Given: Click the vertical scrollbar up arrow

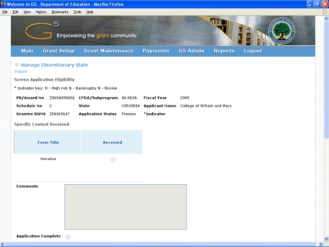Looking at the screenshot, I should (326, 19).
